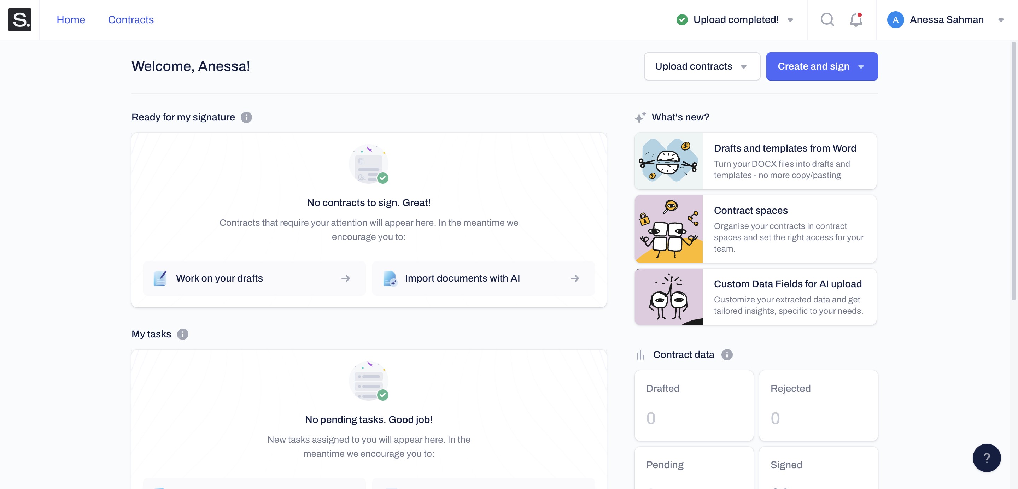Open the Drafted contract data card
The image size is (1018, 489).
(x=694, y=405)
